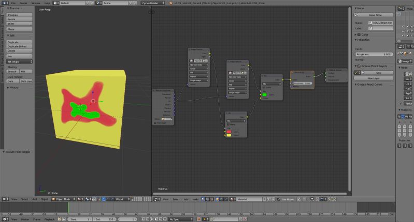Open the node editor type selector icon
Image resolution: width=414 pixels, height=222 pixels.
[156, 199]
